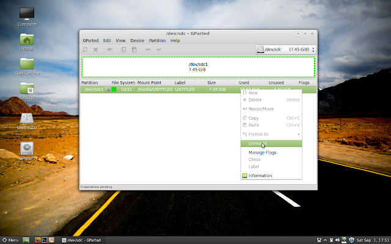Choose Information from the context menu
The height and width of the screenshot is (244, 391).
pyautogui.click(x=271, y=176)
